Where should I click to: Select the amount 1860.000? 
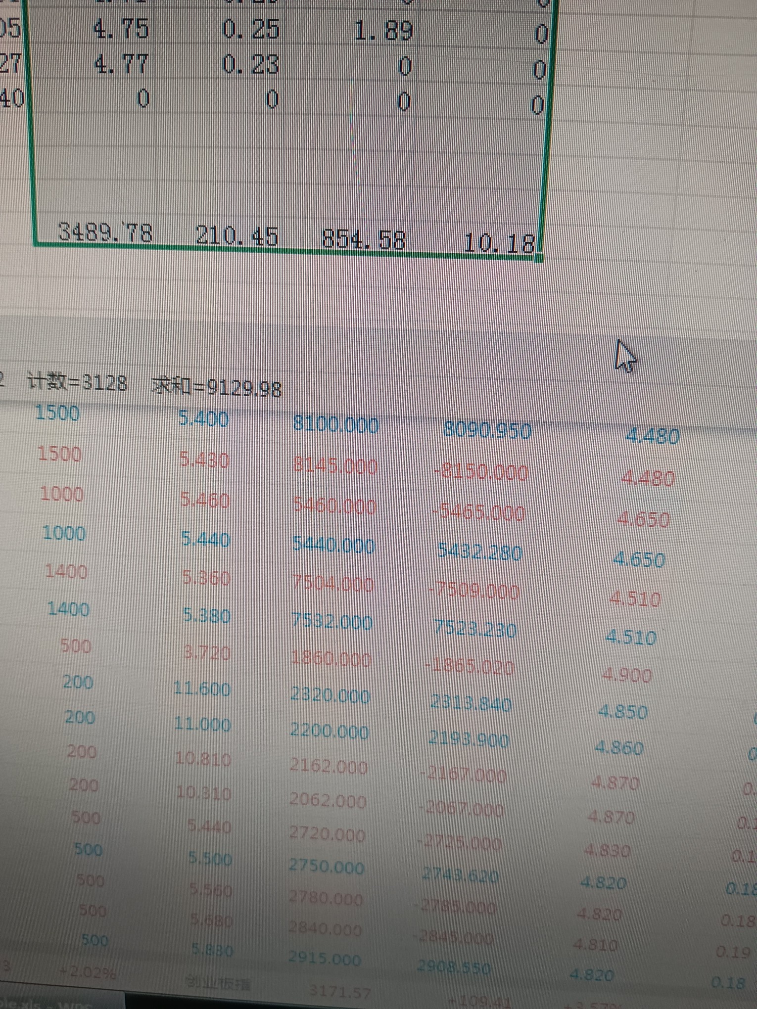pos(331,658)
